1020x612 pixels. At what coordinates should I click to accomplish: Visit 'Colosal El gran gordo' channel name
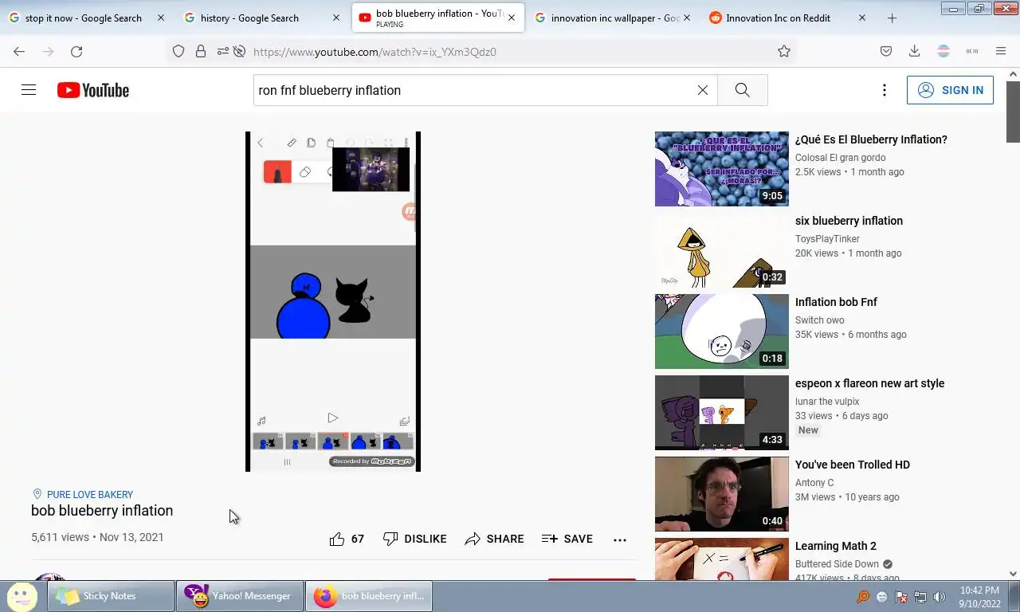tap(840, 157)
